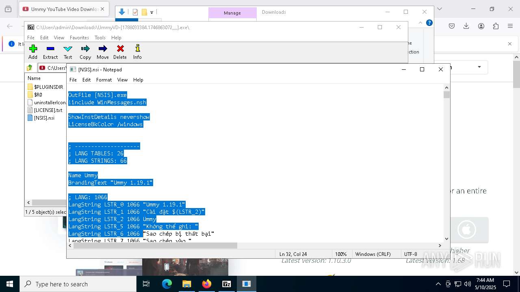Open Firefox tab list dropdown chevron
520x292 pixels.
point(439,9)
